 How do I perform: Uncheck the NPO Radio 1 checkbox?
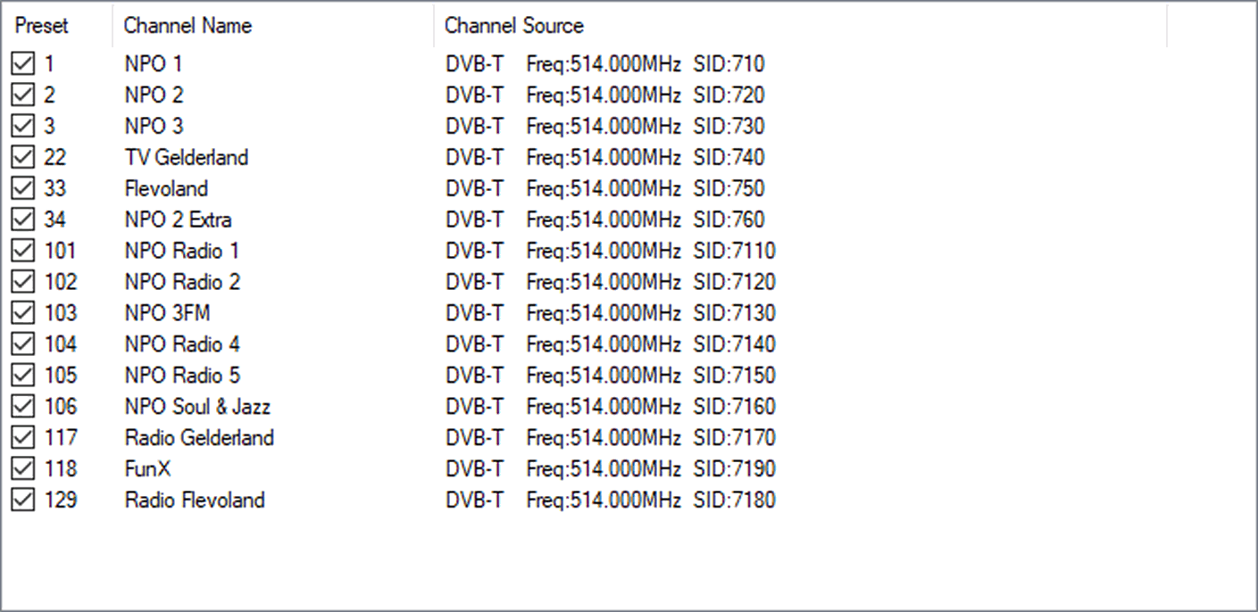point(23,252)
